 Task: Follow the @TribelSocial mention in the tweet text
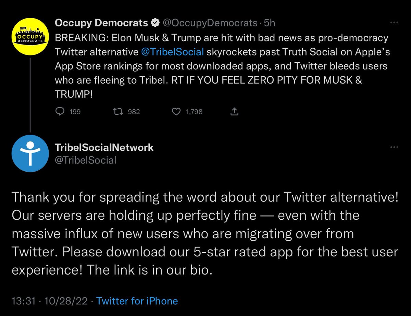tap(173, 52)
